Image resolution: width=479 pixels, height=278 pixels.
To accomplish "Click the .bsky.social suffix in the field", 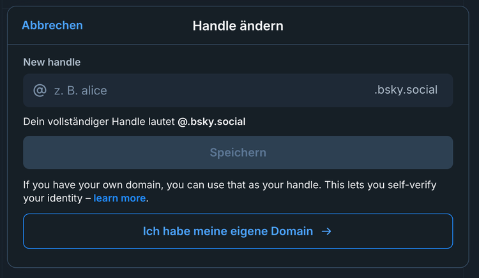I will pos(406,90).
